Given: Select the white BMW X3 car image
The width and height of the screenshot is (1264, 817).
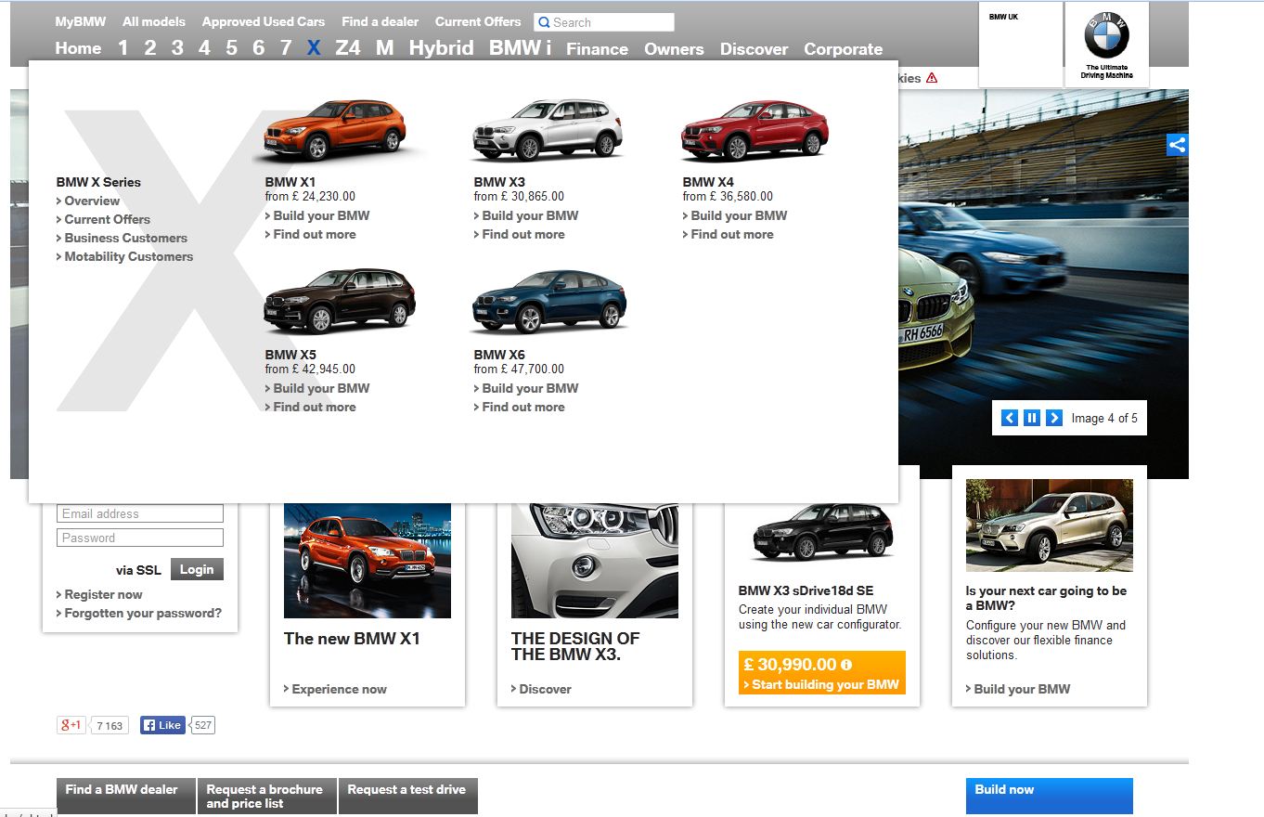Looking at the screenshot, I should tap(548, 130).
